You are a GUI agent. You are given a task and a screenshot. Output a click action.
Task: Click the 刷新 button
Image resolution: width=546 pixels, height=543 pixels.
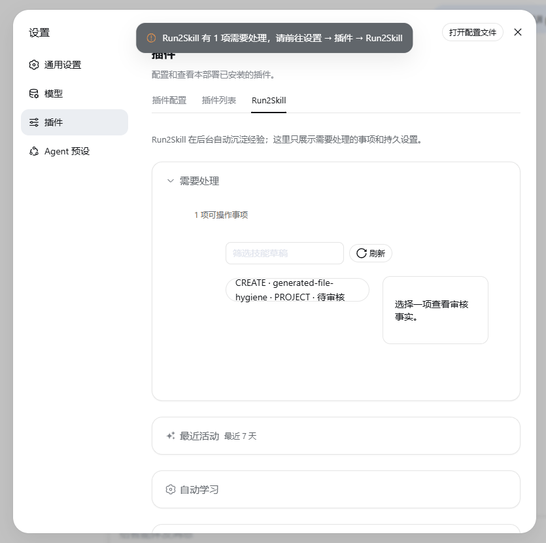click(x=371, y=253)
